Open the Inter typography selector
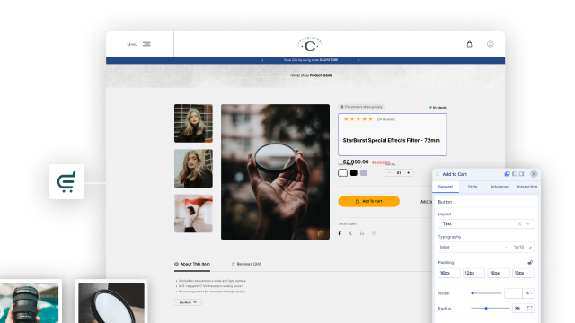The image size is (575, 323). point(486,248)
